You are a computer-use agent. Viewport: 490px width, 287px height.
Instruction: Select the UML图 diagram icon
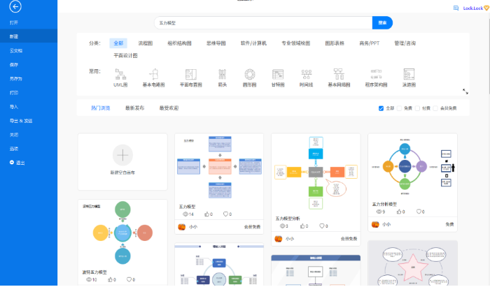(120, 75)
